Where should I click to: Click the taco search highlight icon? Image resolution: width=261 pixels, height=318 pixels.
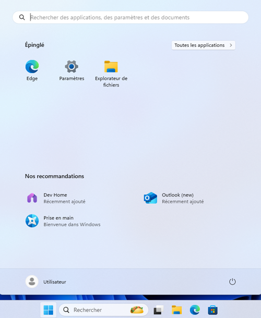coord(137,310)
